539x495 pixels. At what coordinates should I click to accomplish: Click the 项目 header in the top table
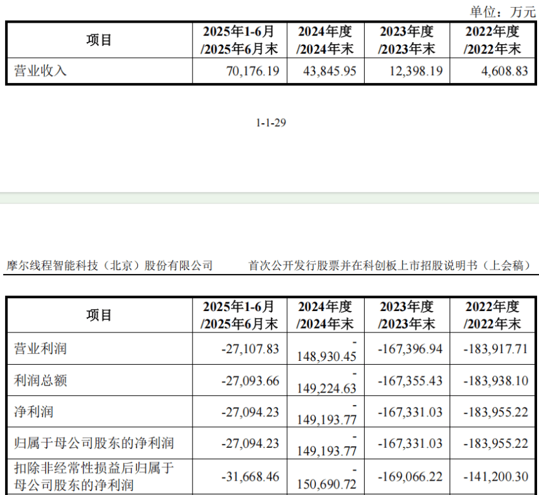click(97, 40)
